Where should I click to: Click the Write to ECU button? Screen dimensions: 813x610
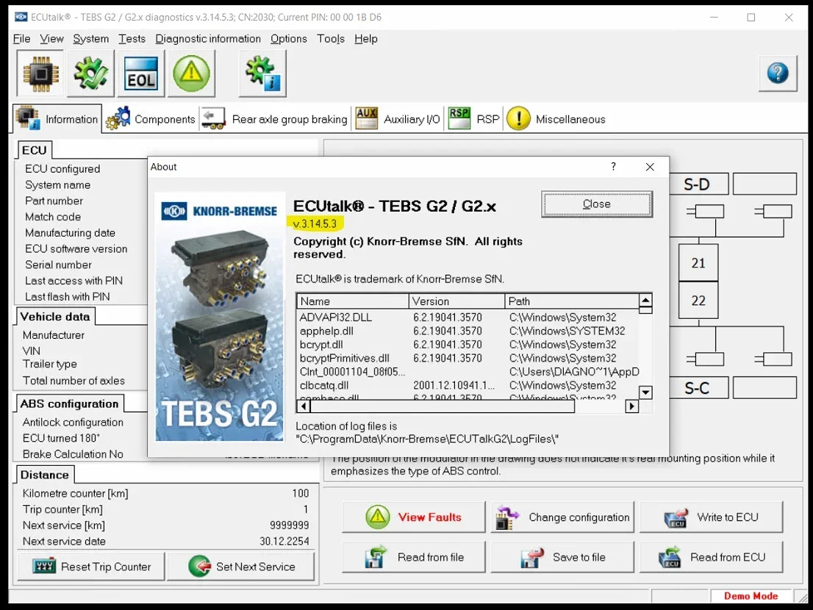(x=712, y=517)
